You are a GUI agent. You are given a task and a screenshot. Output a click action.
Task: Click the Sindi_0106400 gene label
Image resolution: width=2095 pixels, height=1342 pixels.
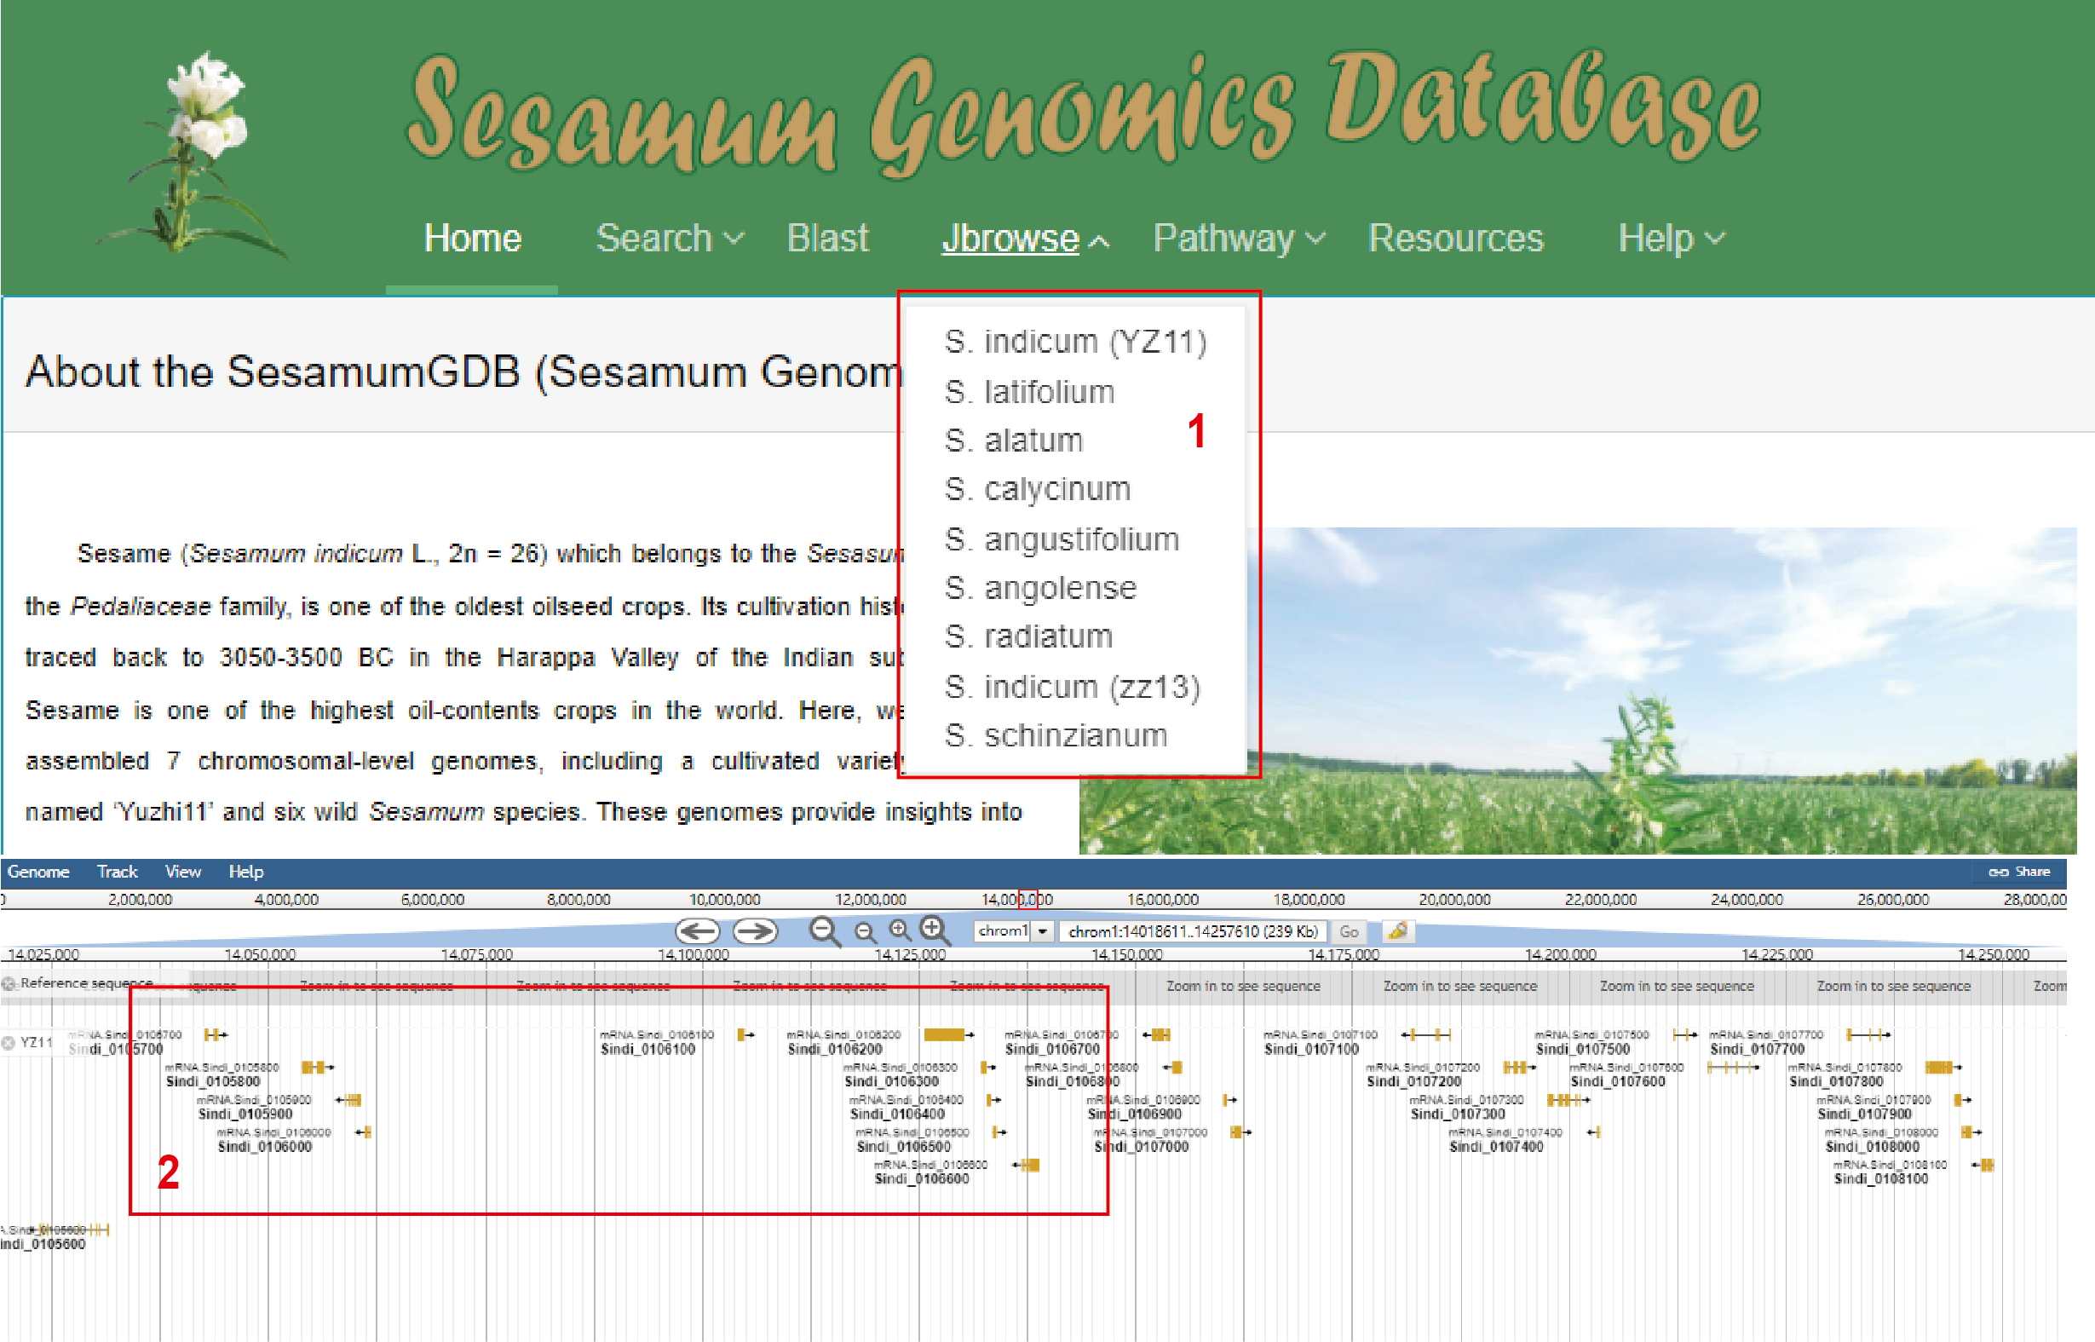897,1114
